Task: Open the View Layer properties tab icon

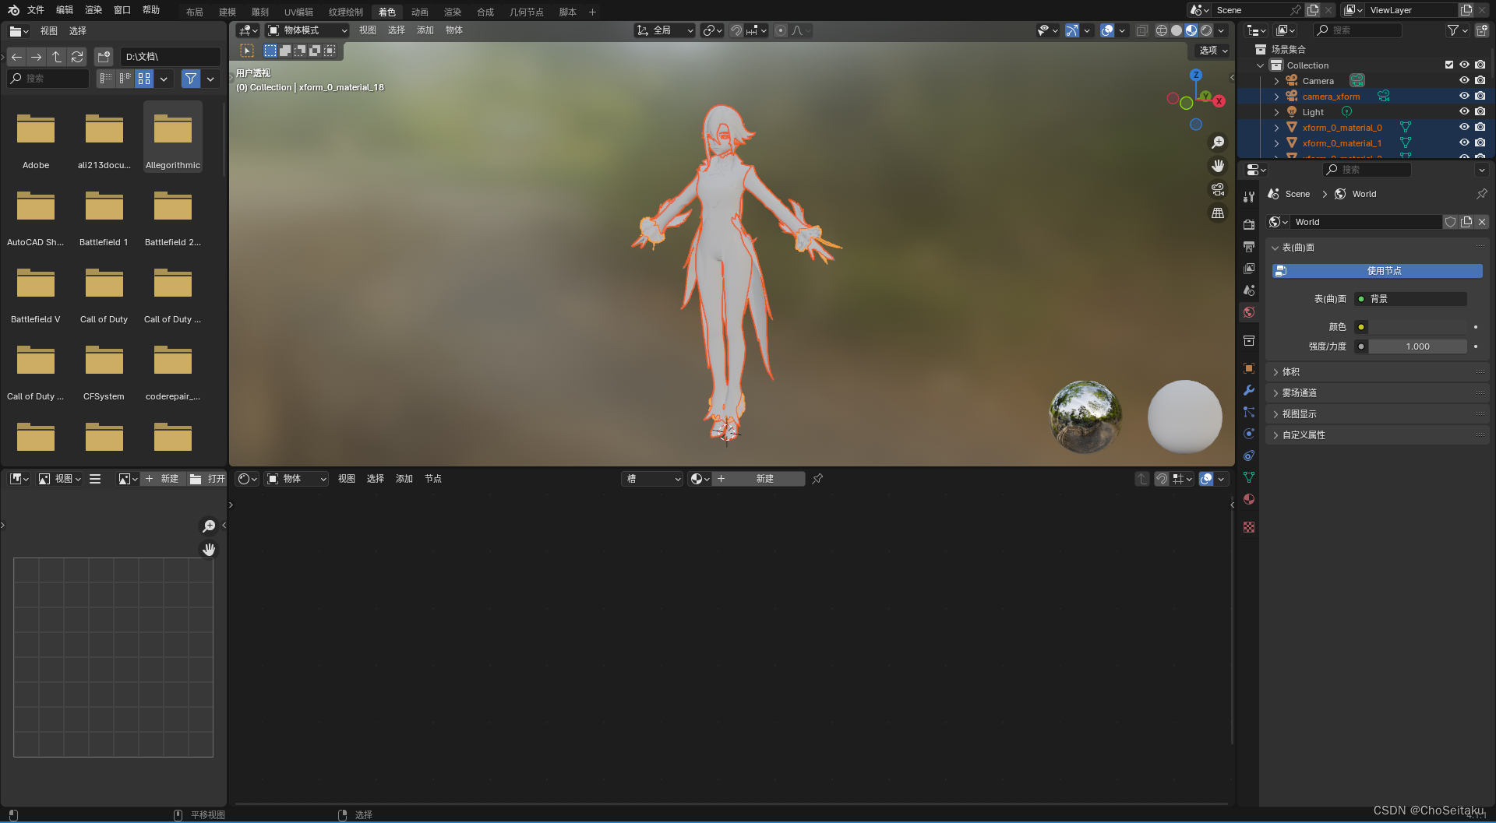Action: 1249,268
